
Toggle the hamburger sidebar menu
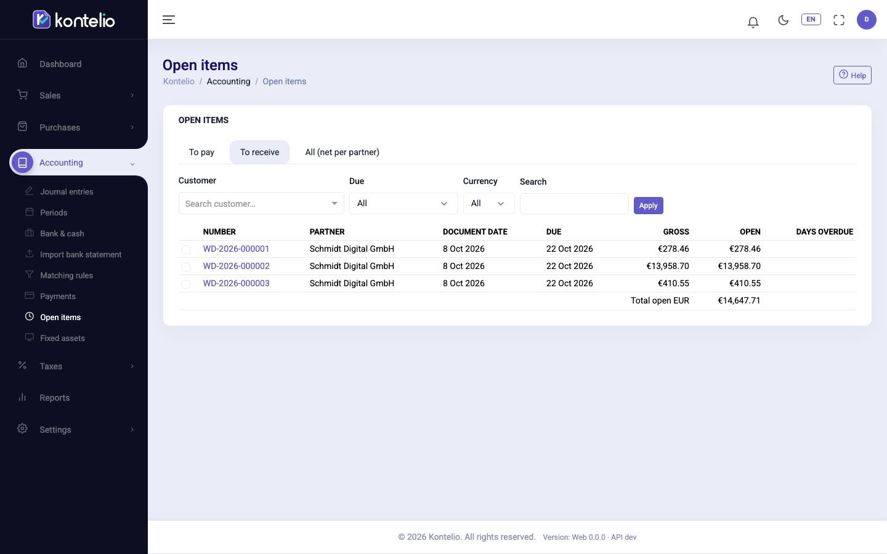click(x=169, y=20)
